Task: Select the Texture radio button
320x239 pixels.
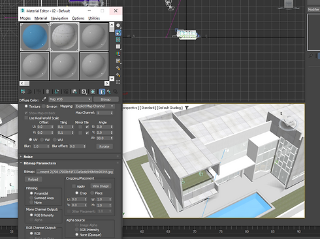Action: point(26,106)
